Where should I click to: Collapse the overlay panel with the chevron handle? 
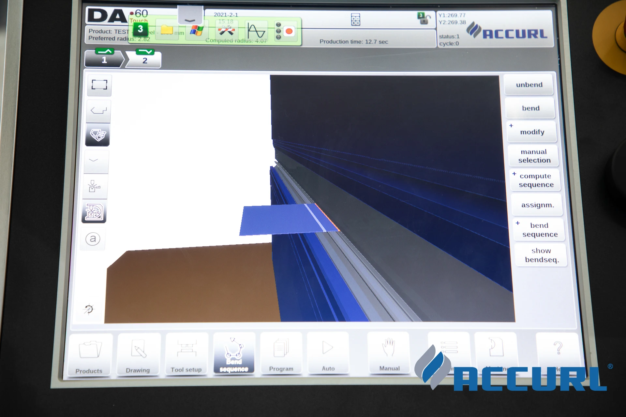pos(190,19)
